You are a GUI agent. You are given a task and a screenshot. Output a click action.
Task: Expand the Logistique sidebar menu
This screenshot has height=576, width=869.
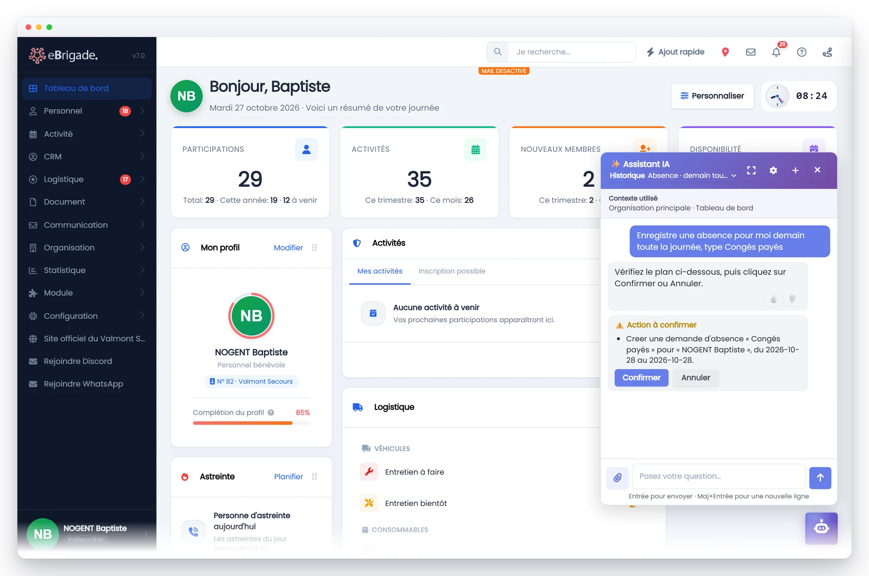tap(87, 179)
